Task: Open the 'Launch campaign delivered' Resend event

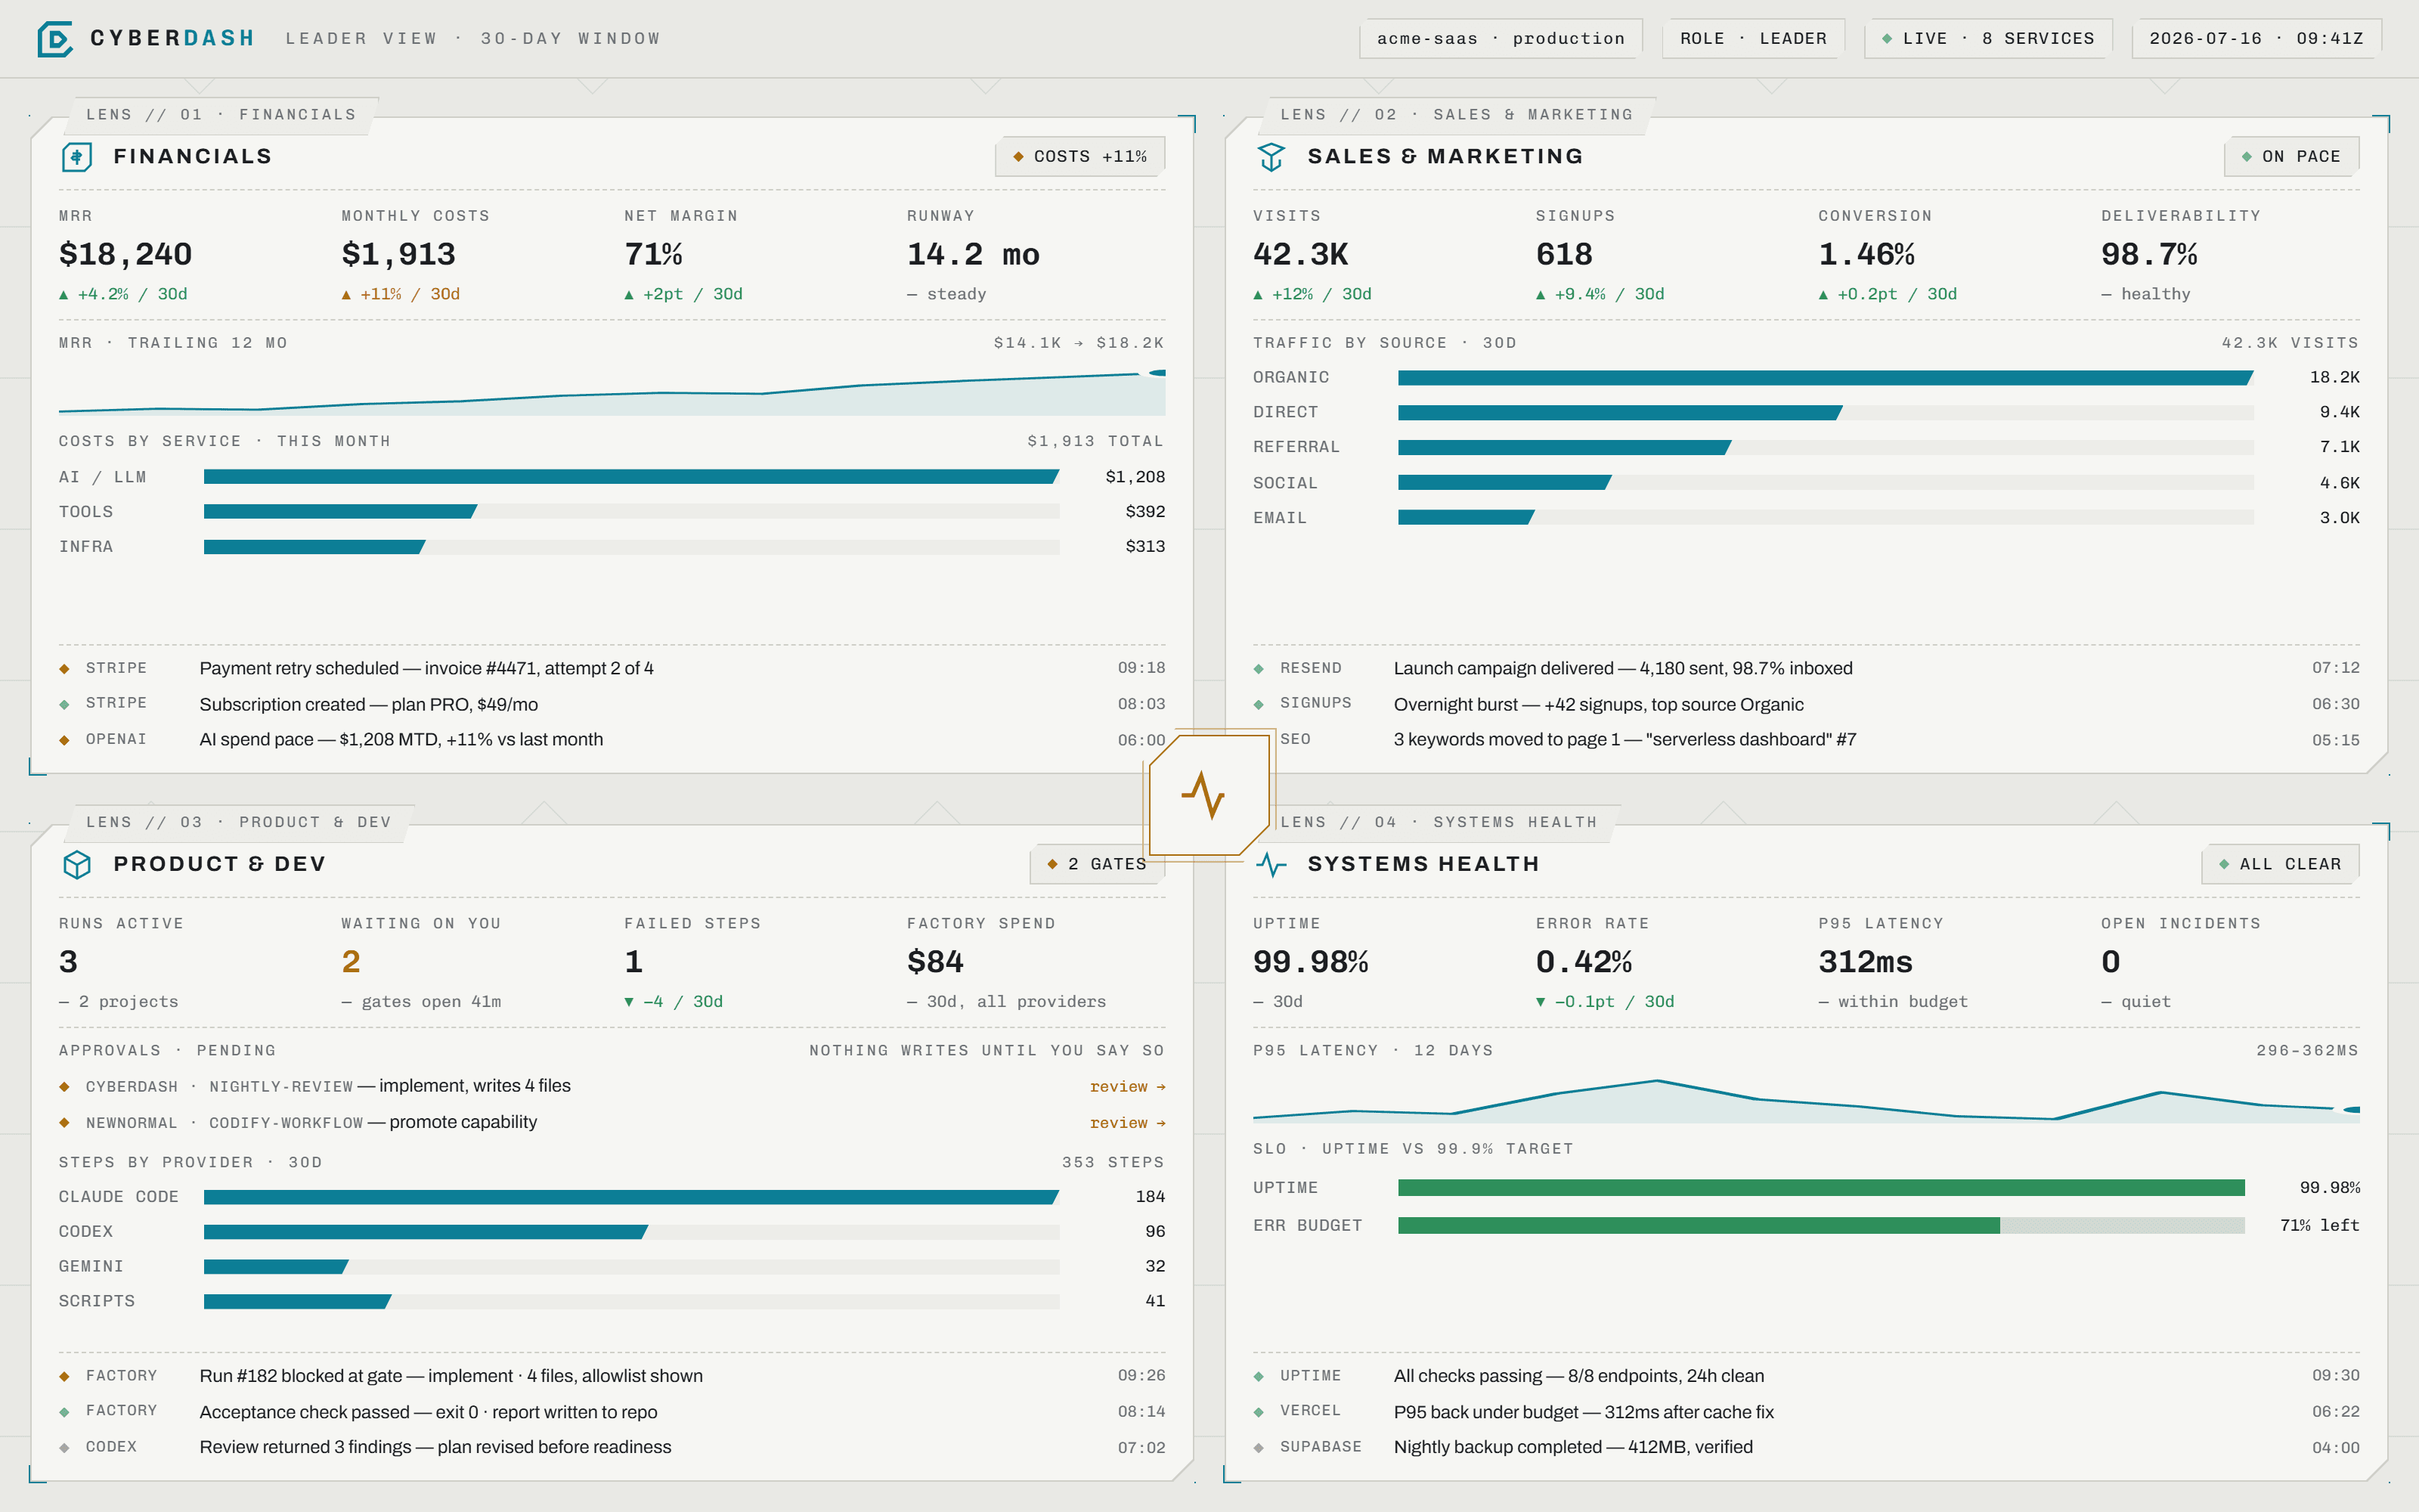Action: pos(1806,669)
